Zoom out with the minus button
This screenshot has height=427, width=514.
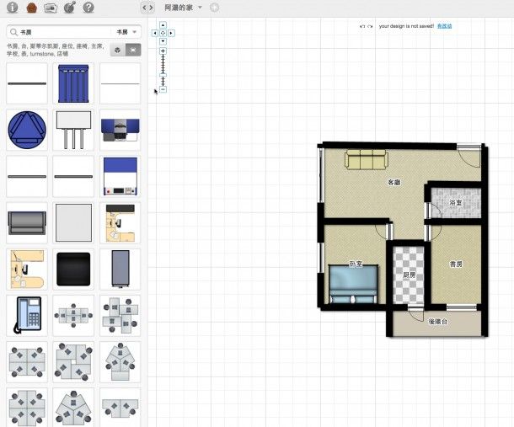pyautogui.click(x=163, y=89)
